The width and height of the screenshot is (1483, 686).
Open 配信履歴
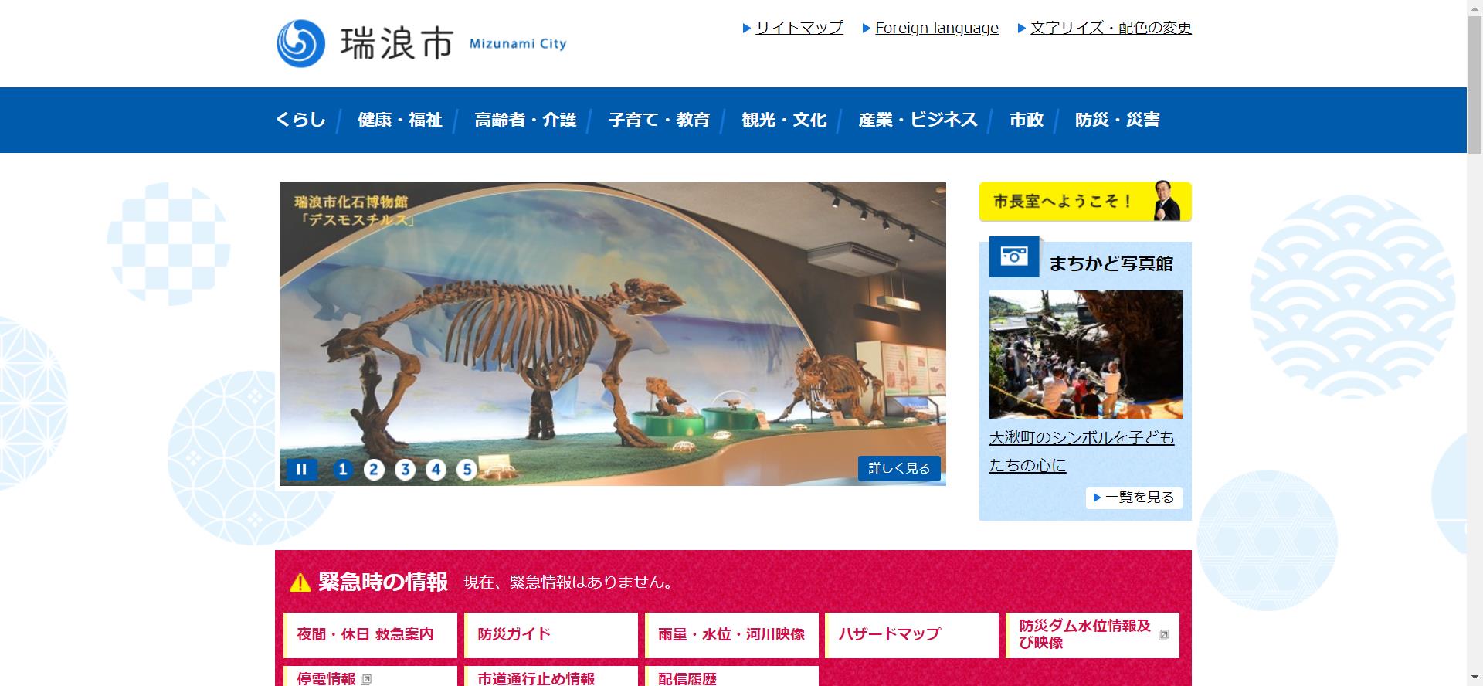pyautogui.click(x=731, y=676)
